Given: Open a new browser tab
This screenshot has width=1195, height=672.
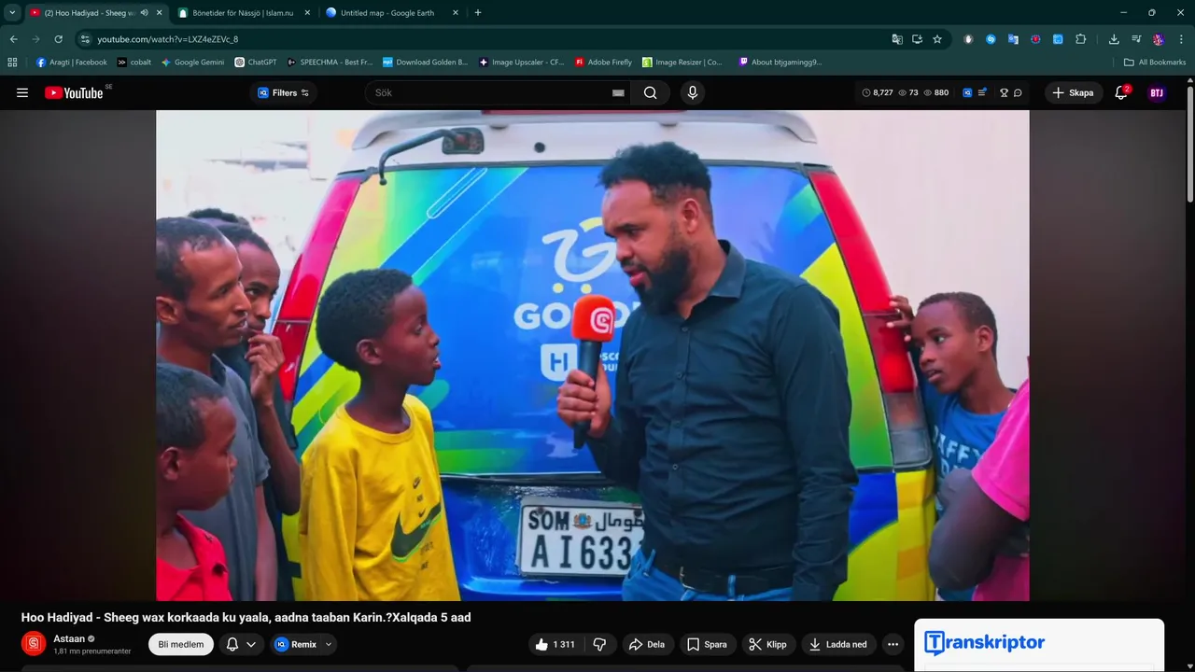Looking at the screenshot, I should 478,13.
